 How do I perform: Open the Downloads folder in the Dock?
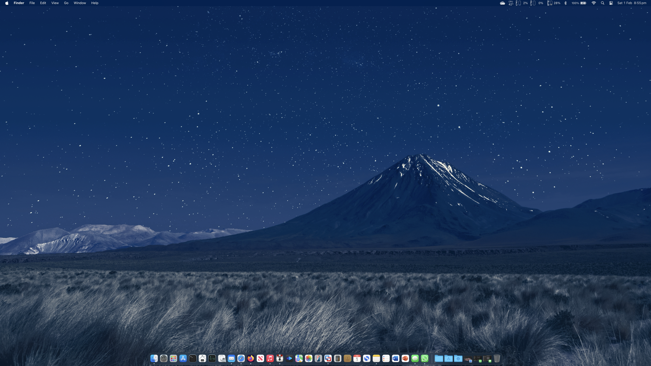(x=458, y=359)
